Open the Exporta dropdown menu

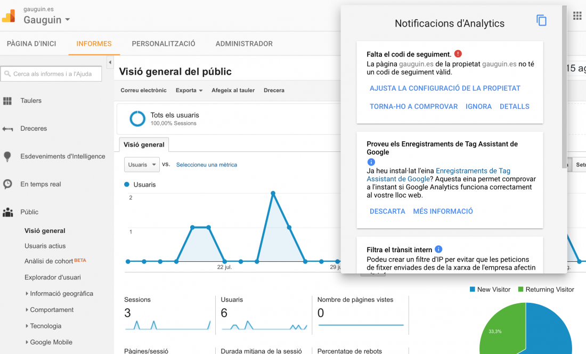point(189,91)
